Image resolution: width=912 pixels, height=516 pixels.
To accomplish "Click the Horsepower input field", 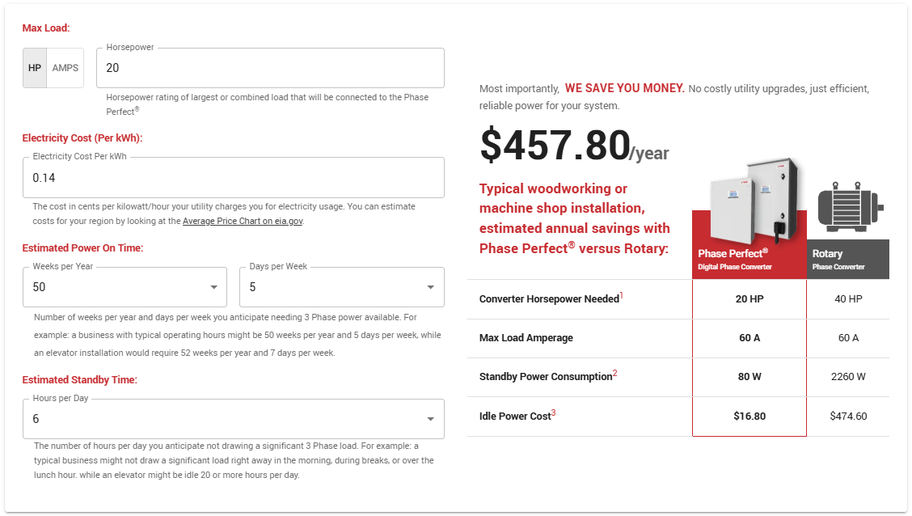I will pos(270,68).
